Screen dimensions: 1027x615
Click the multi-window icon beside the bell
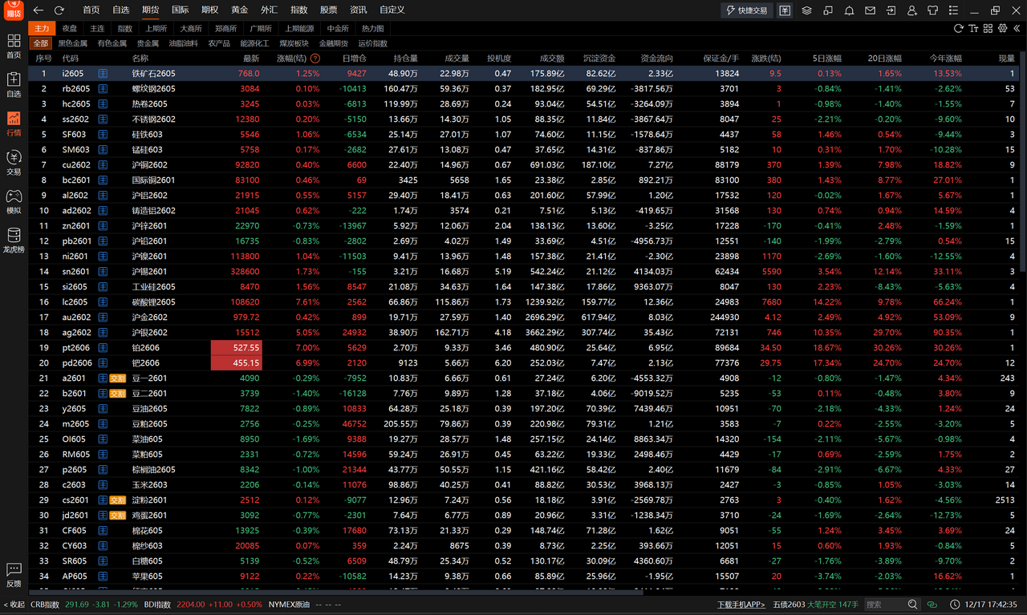click(828, 10)
